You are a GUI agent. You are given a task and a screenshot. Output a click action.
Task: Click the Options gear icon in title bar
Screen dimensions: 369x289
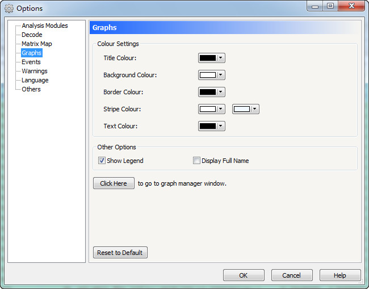pos(9,9)
